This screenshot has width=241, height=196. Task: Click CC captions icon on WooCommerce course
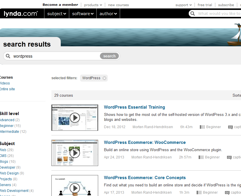(x=229, y=158)
